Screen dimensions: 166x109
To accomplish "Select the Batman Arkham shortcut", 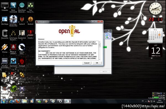I will coord(22,49).
